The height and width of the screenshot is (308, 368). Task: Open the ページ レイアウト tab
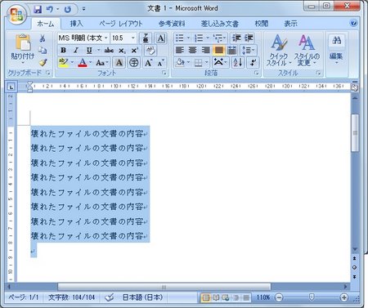[x=120, y=24]
